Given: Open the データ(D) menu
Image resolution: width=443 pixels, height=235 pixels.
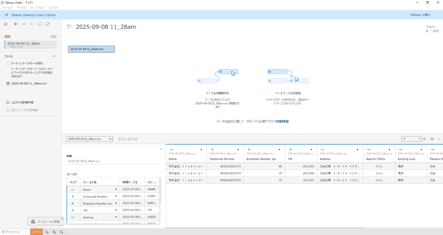Looking at the screenshot, I should coord(22,8).
